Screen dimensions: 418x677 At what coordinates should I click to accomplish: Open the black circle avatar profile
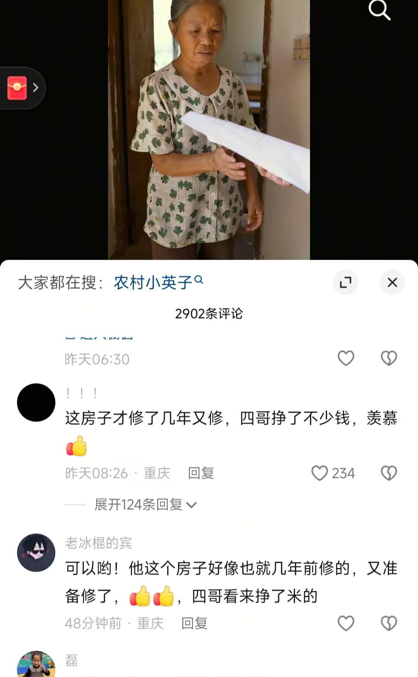36,403
